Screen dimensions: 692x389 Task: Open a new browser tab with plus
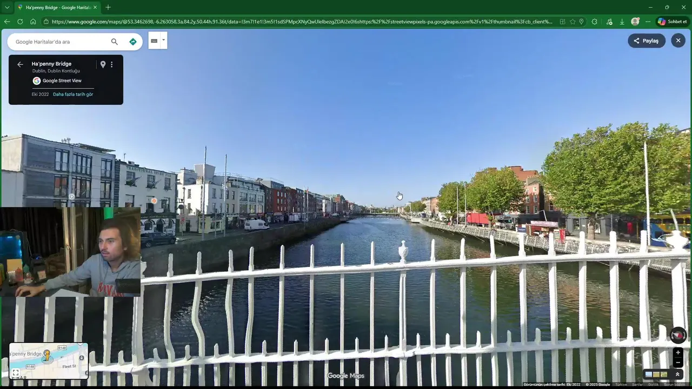coord(108,8)
